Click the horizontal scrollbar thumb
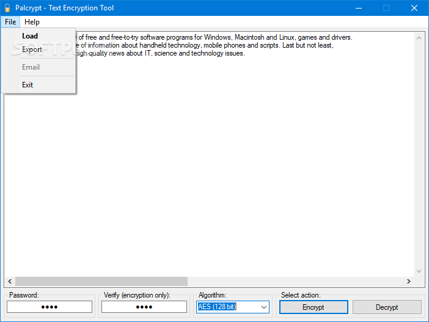The image size is (429, 322). click(x=101, y=281)
